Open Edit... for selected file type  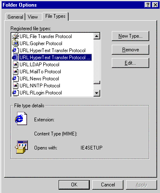pos(130,63)
